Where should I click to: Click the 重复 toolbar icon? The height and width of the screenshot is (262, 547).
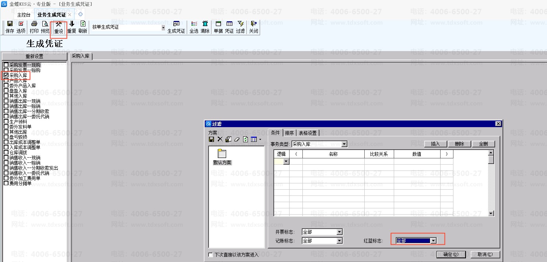71,27
